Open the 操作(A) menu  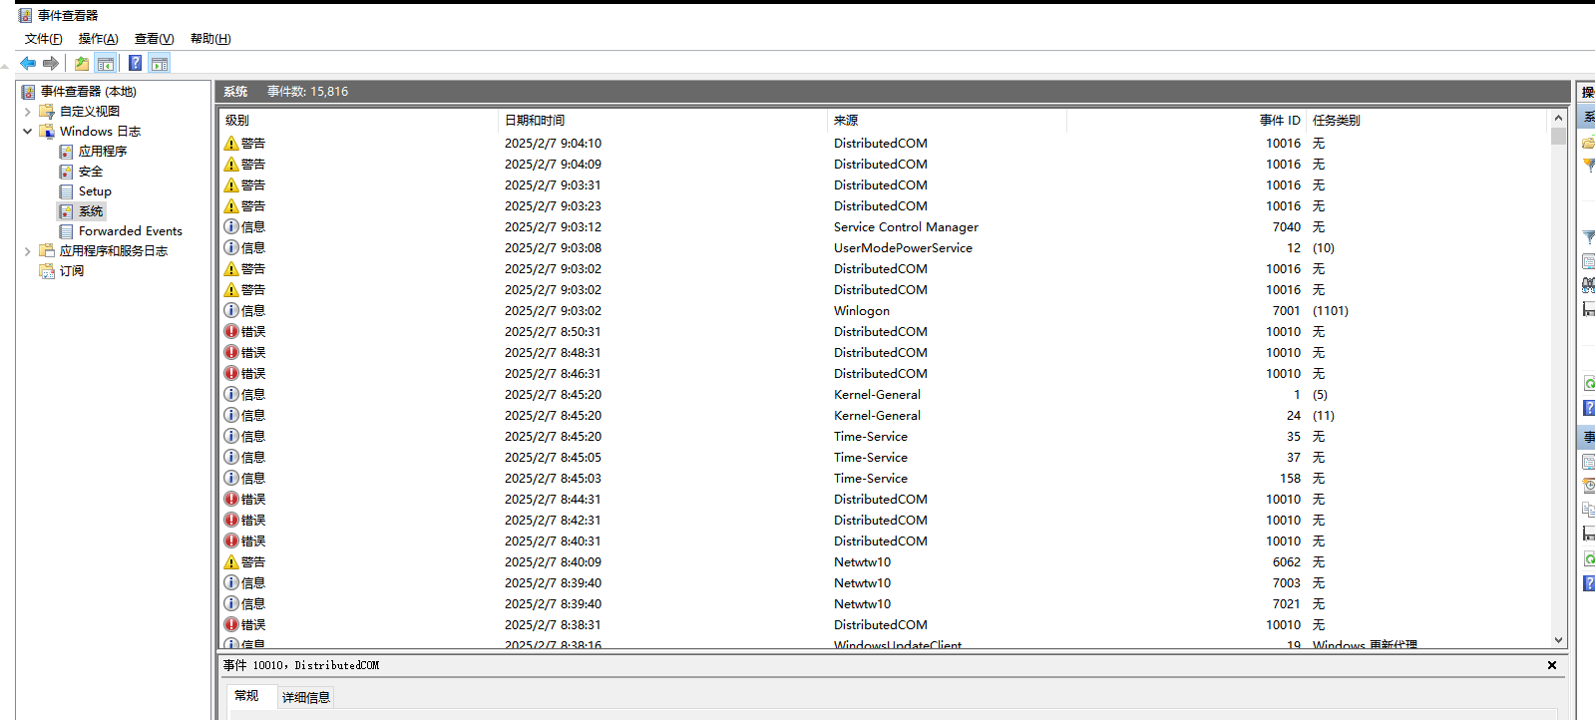click(98, 39)
